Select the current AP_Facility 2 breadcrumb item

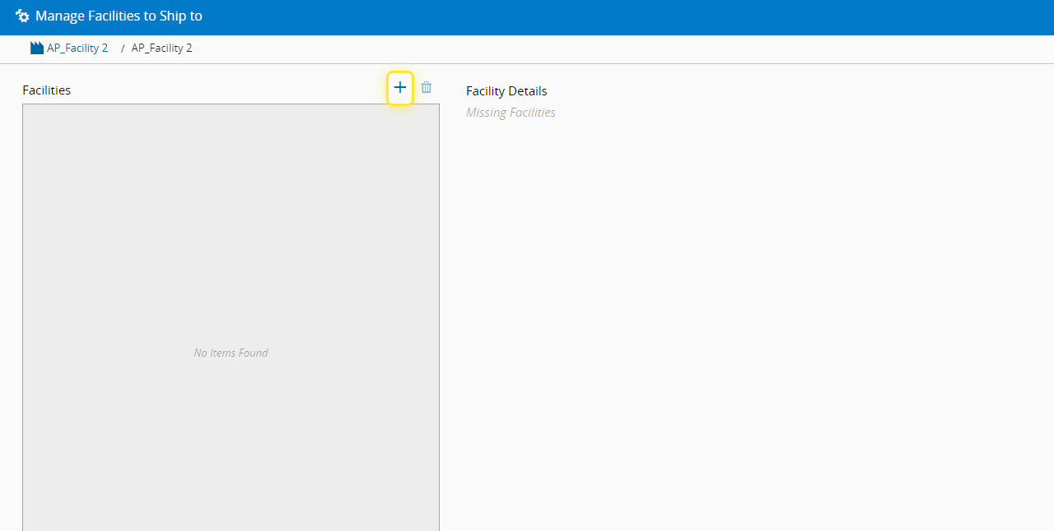pyautogui.click(x=161, y=48)
